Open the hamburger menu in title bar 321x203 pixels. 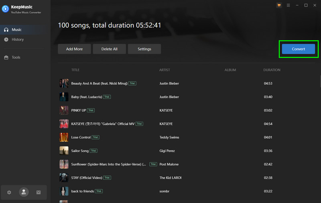pos(288,5)
